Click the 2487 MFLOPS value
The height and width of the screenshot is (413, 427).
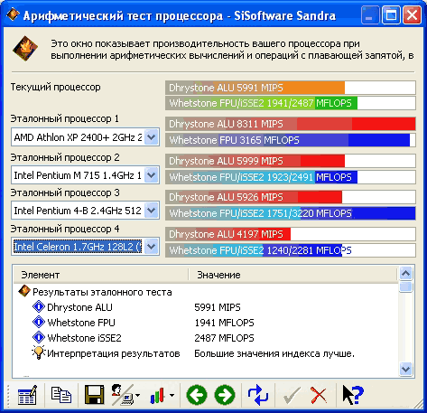224,338
